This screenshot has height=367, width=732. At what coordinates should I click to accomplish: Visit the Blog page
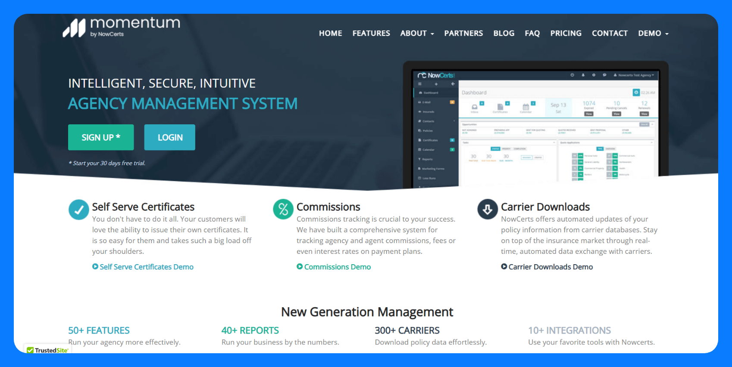point(504,33)
